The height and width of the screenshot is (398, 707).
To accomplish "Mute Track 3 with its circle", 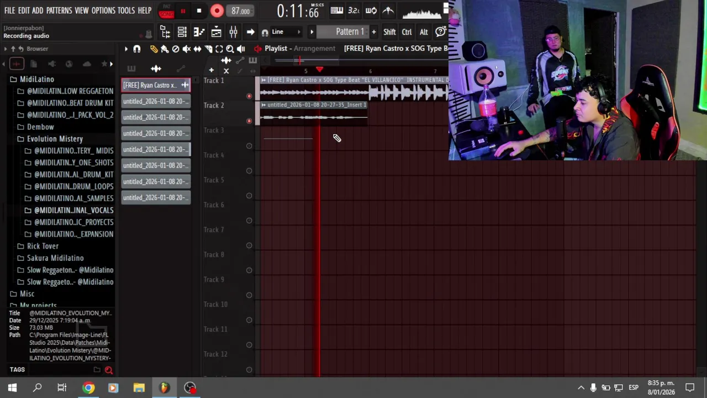I will point(249,146).
